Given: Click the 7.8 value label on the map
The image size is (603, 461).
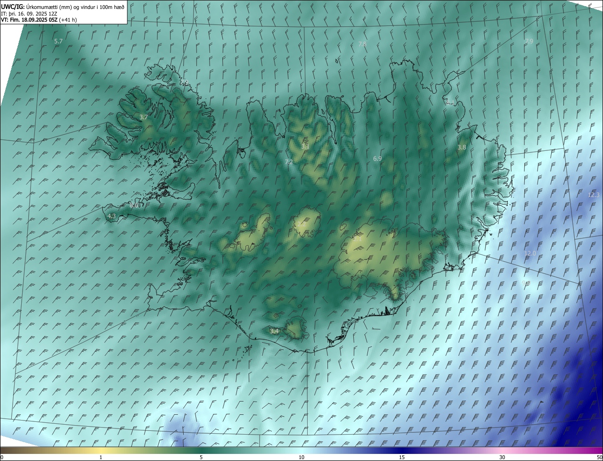Looking at the screenshot, I should 362,44.
